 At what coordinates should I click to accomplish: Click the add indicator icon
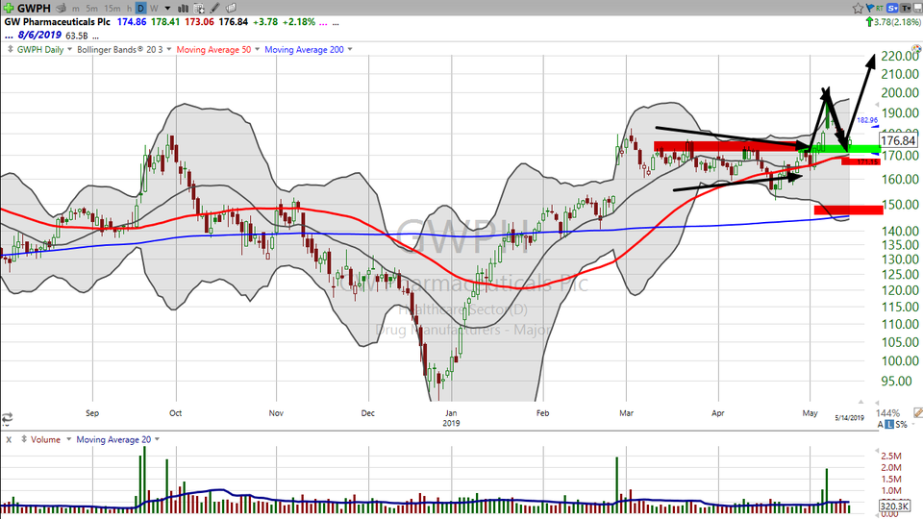tap(199, 9)
